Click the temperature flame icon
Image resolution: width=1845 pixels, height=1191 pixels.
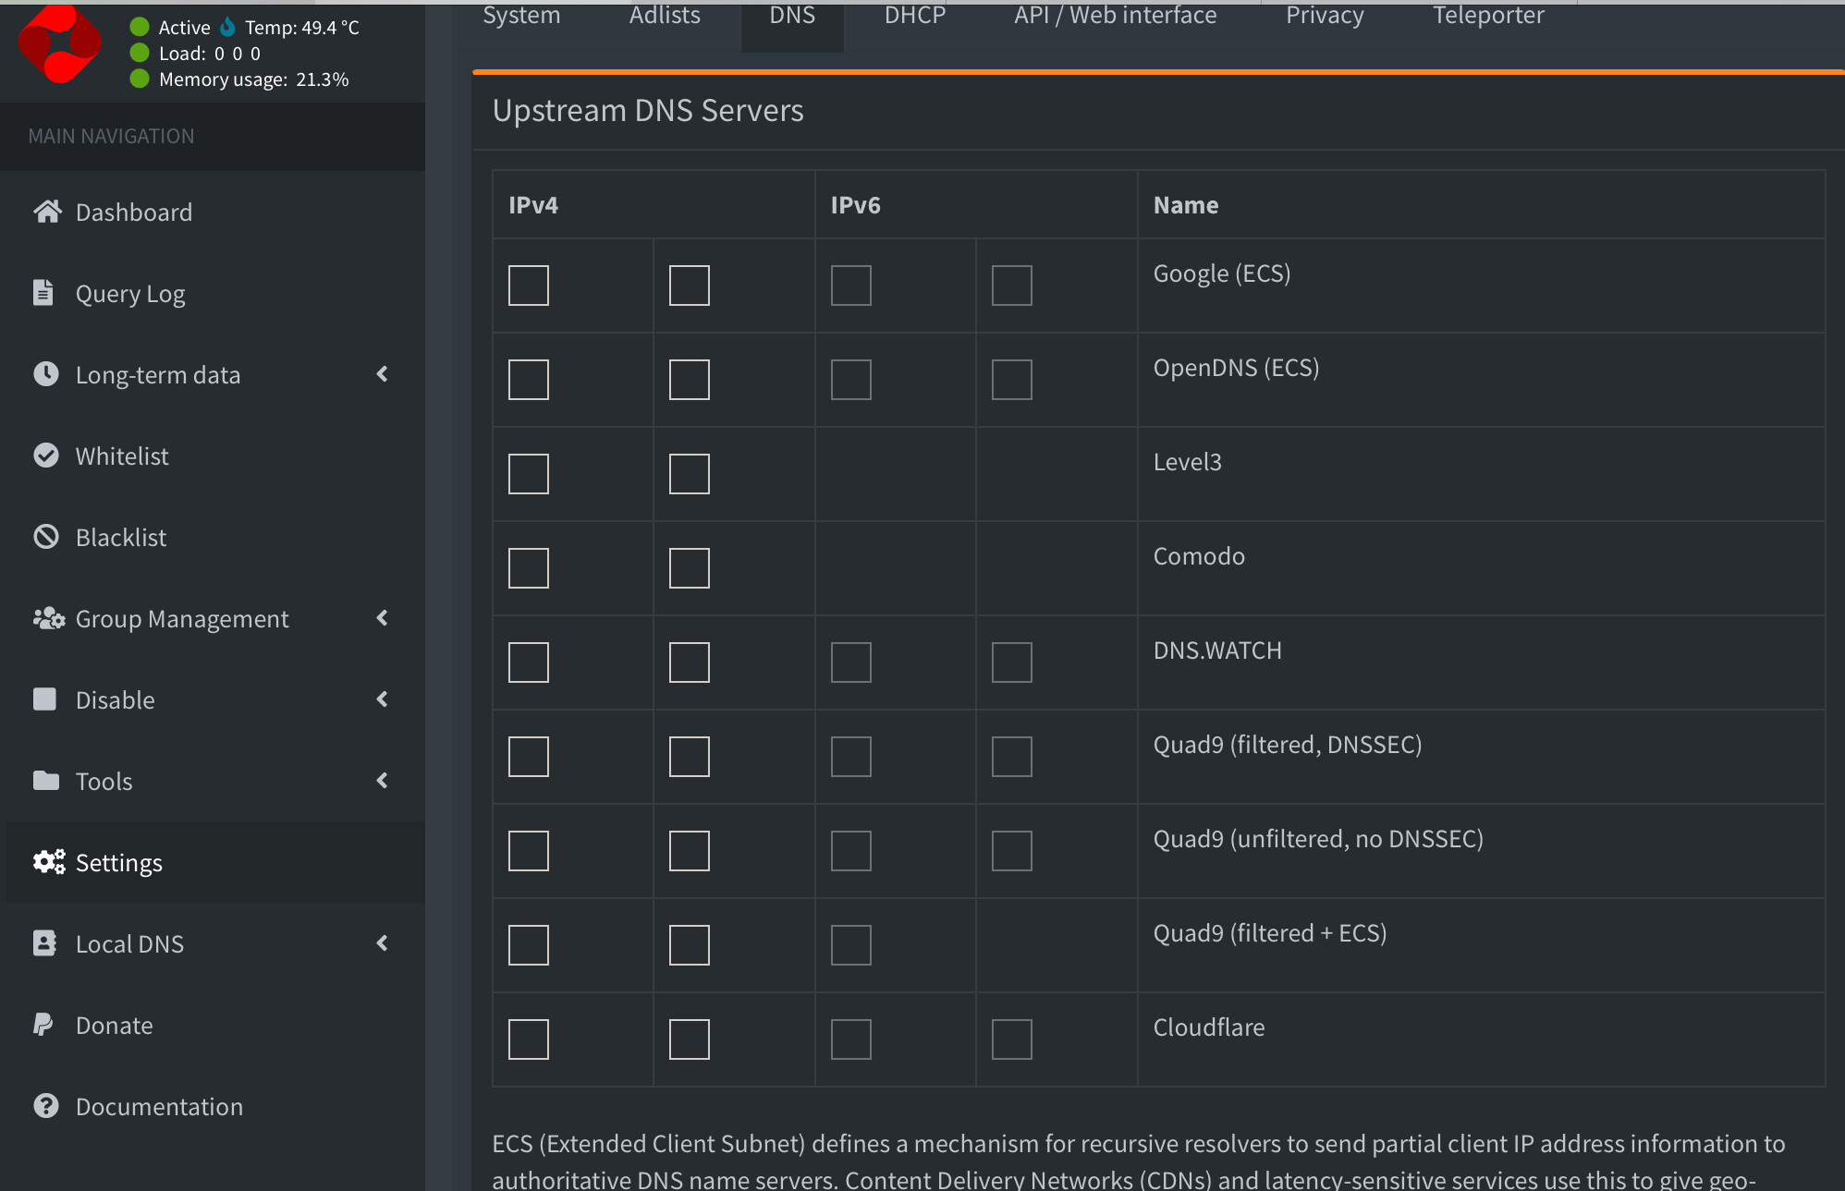[x=227, y=27]
